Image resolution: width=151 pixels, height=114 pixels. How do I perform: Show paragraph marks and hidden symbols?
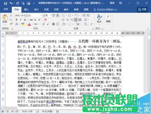pos(92,24)
